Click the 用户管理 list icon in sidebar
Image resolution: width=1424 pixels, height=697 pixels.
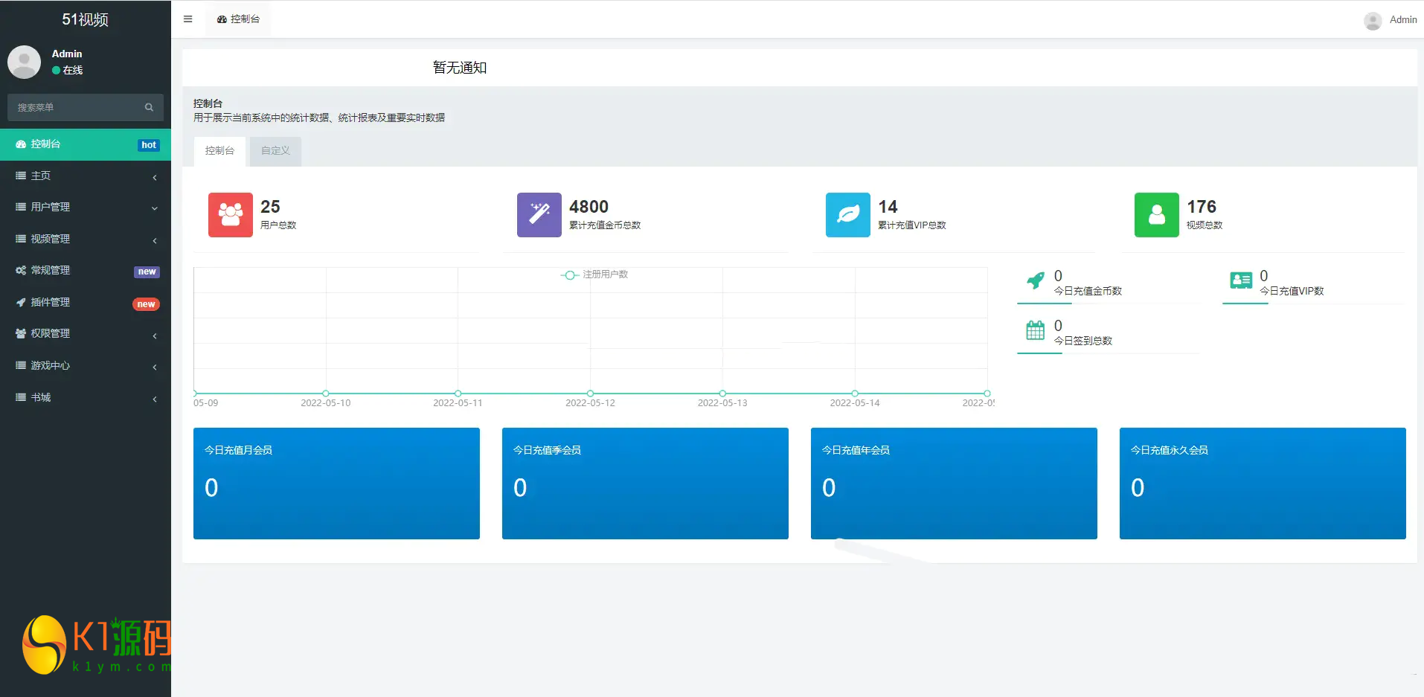pos(21,207)
